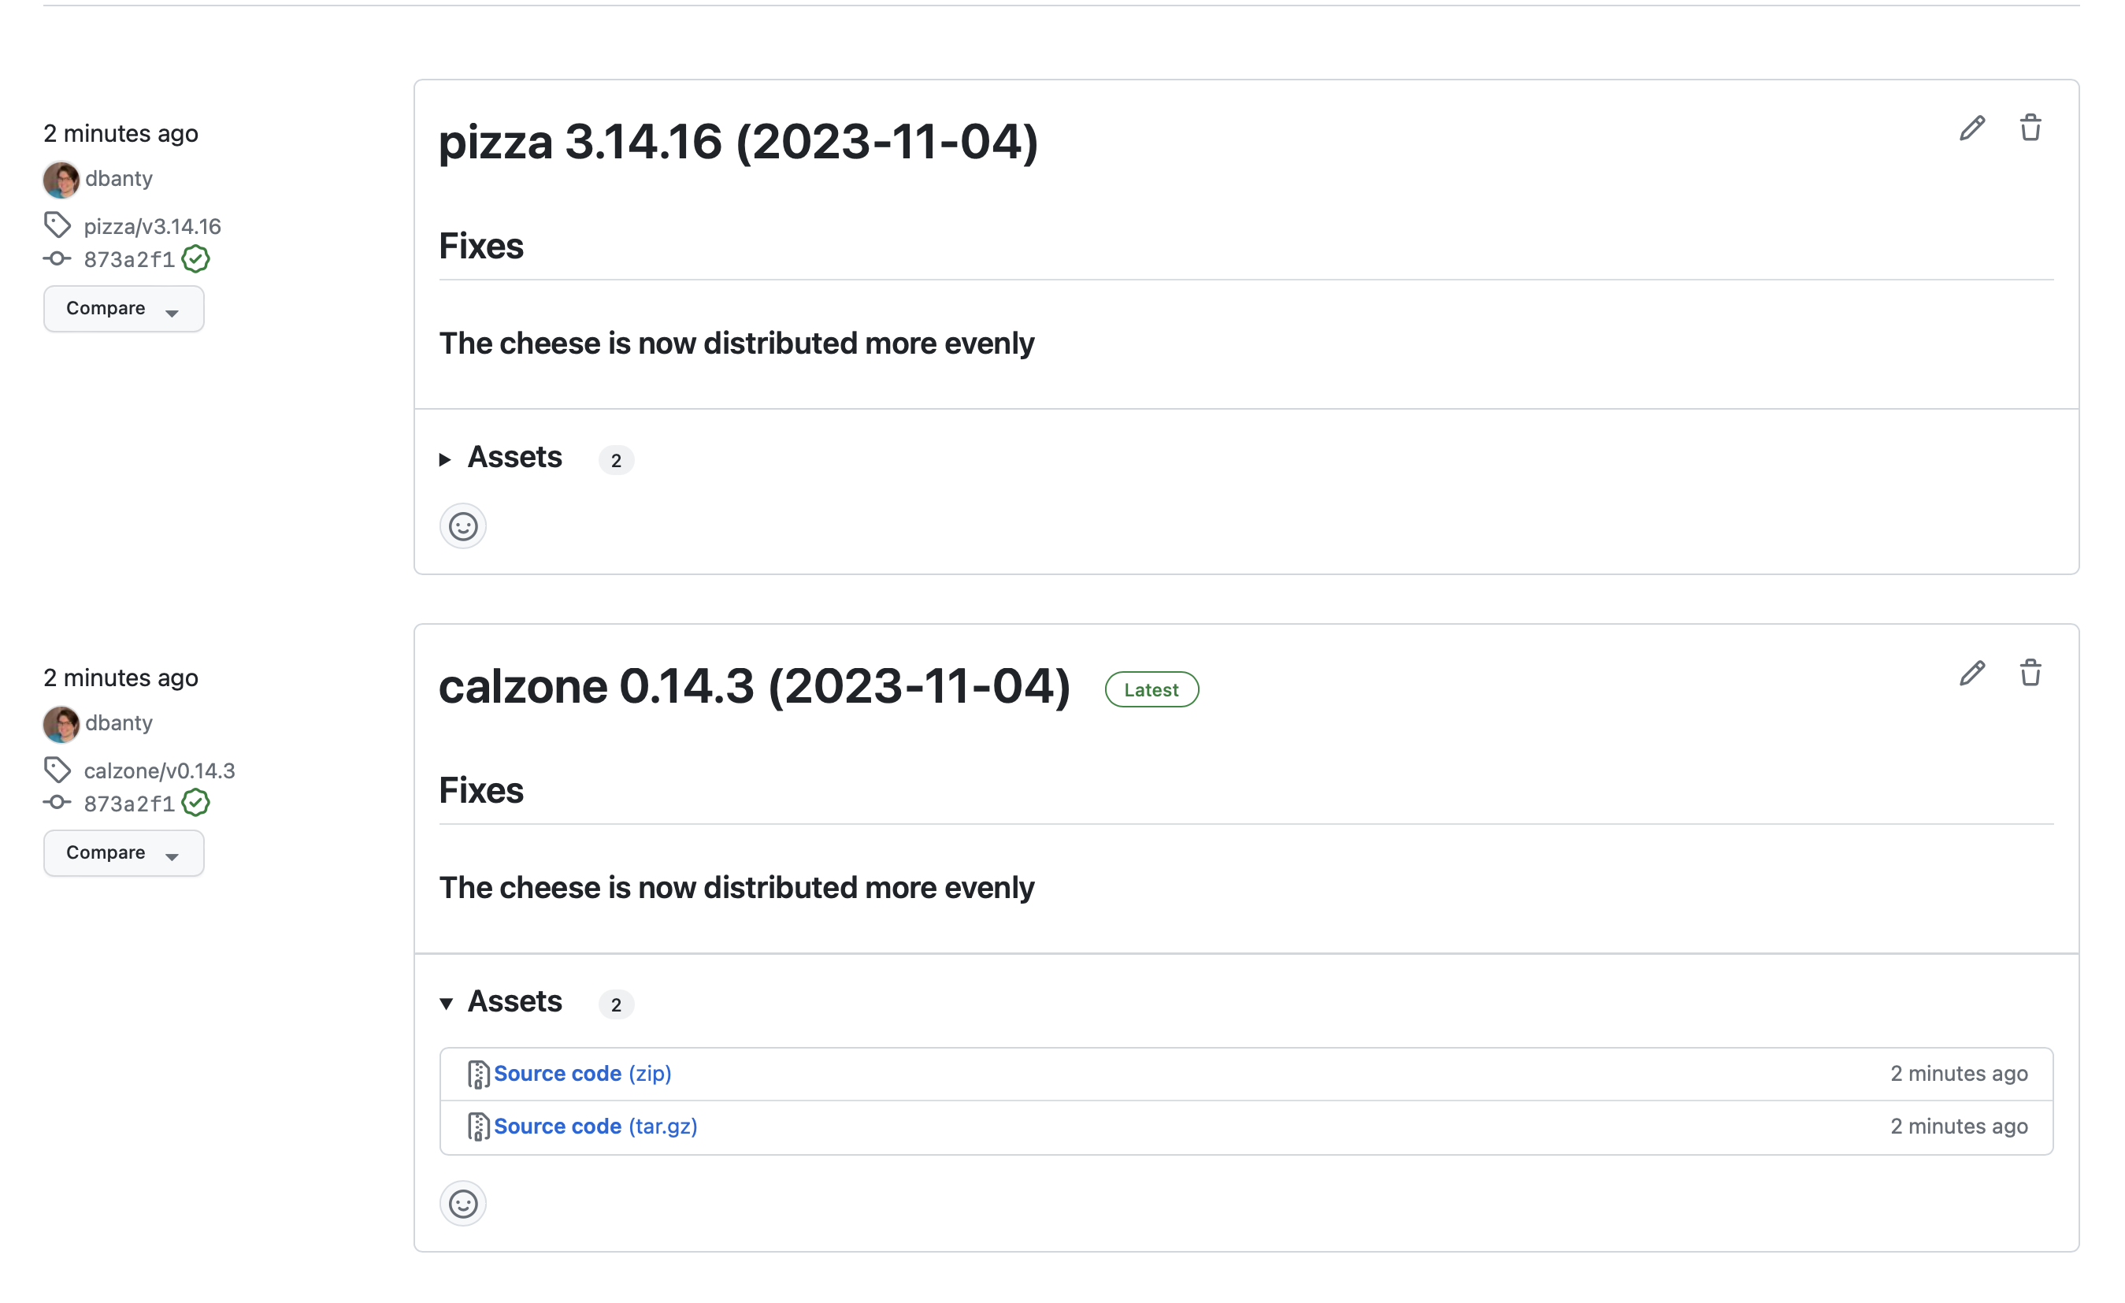This screenshot has height=1303, width=2125.
Task: Delete the pizza 3.14.16 release
Action: (x=2030, y=128)
